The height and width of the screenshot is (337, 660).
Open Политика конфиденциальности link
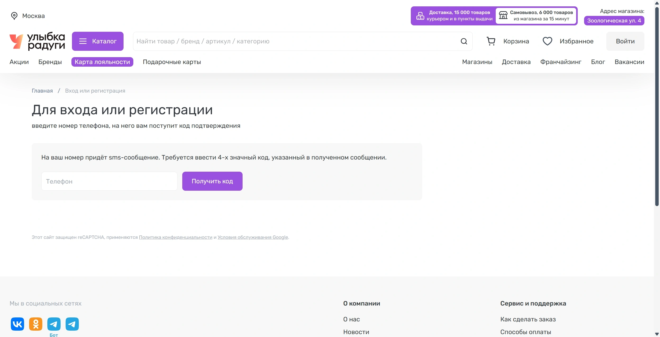(x=176, y=237)
